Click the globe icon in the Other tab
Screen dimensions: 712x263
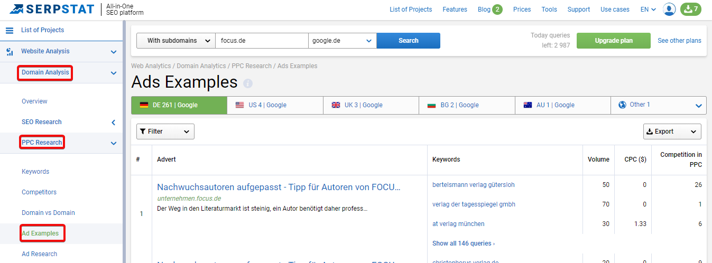(622, 105)
